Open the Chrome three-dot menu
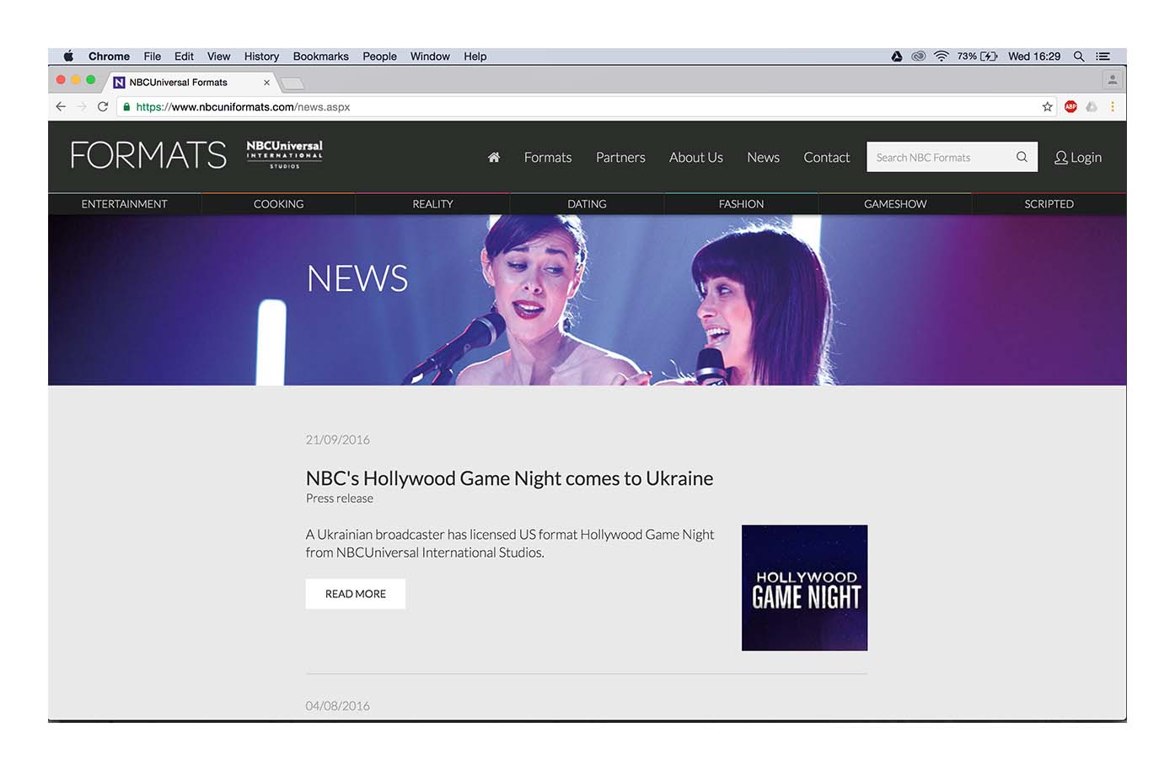Screen dimensions: 1175x771 1113,106
